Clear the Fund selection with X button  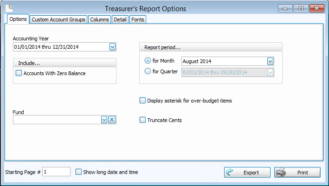point(112,120)
